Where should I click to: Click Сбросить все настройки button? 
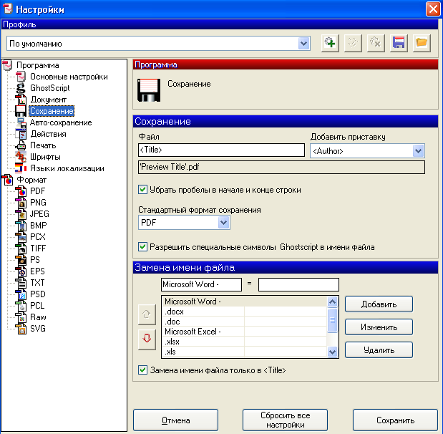click(285, 420)
